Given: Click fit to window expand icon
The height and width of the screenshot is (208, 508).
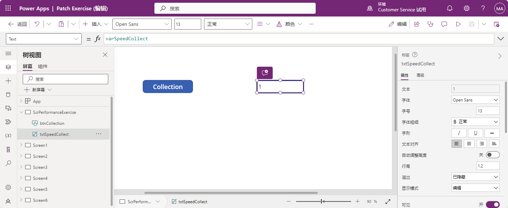Looking at the screenshot, I should pos(387,201).
